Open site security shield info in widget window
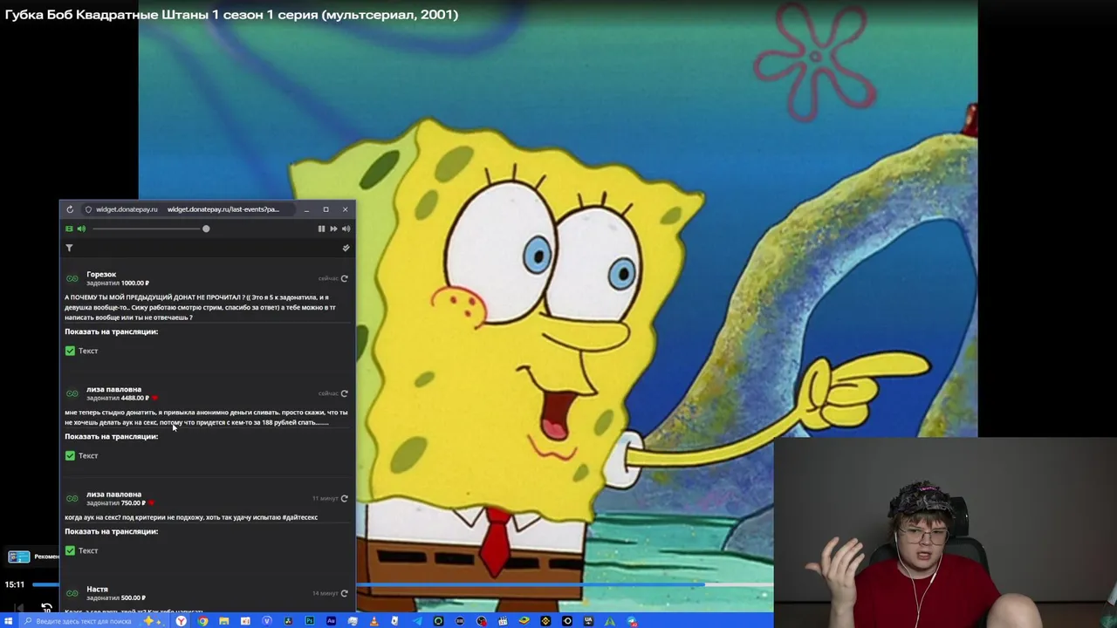The width and height of the screenshot is (1117, 628). [88, 209]
